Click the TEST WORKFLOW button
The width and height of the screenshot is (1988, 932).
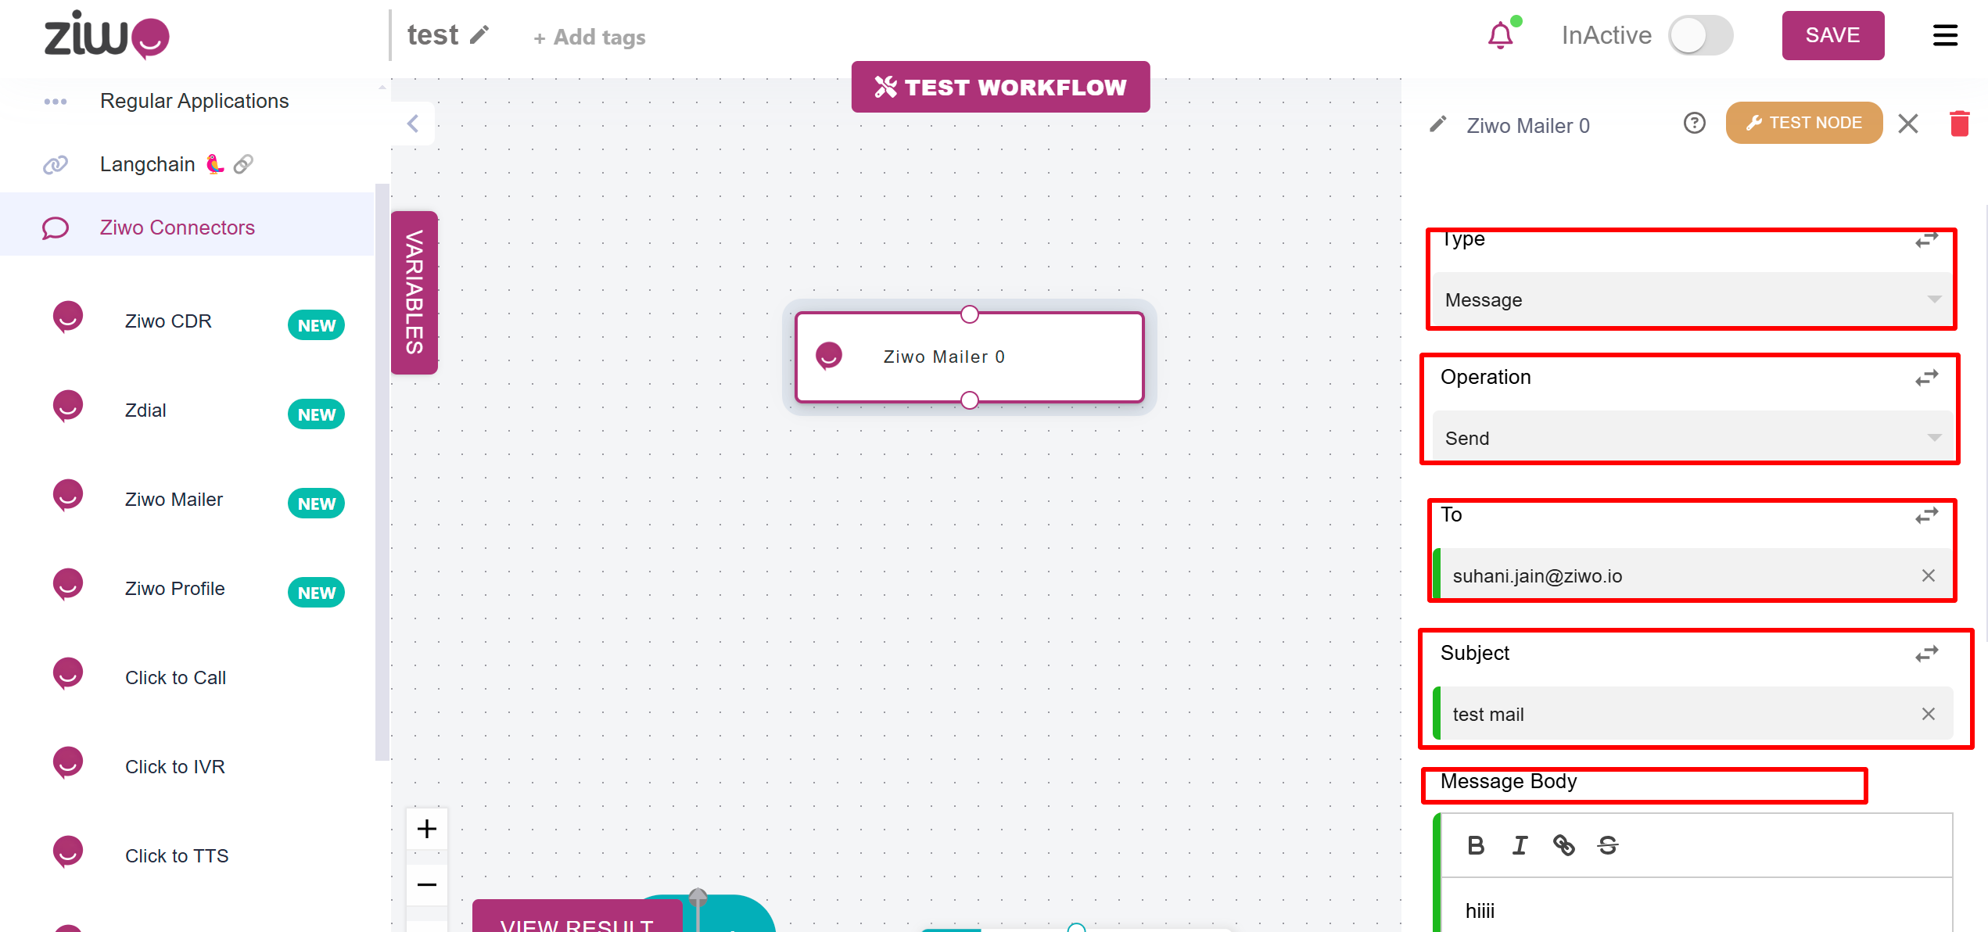point(1000,87)
